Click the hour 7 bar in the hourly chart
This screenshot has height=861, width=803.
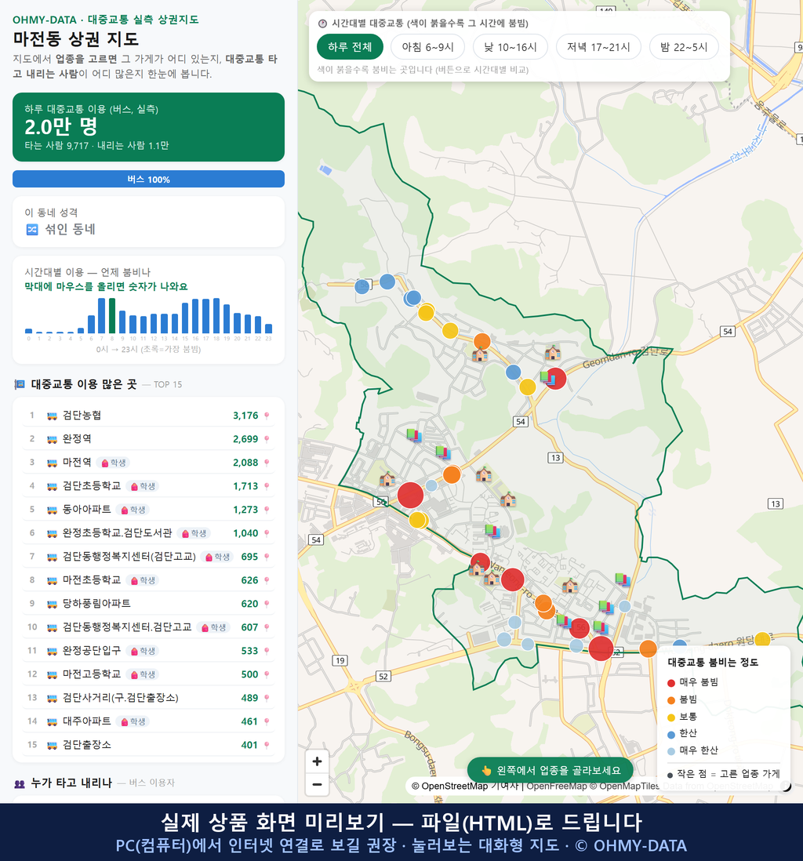pyautogui.click(x=102, y=316)
